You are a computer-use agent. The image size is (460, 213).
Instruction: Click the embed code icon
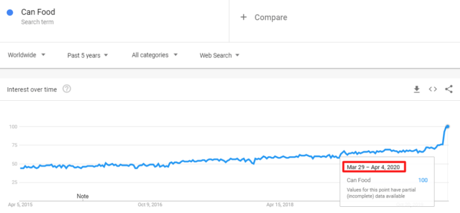pos(432,89)
